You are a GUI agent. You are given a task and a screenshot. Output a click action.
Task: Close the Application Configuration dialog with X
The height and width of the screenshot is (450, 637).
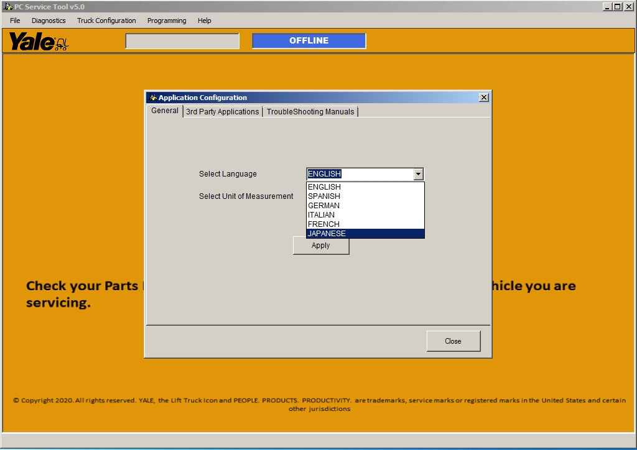[x=483, y=98]
